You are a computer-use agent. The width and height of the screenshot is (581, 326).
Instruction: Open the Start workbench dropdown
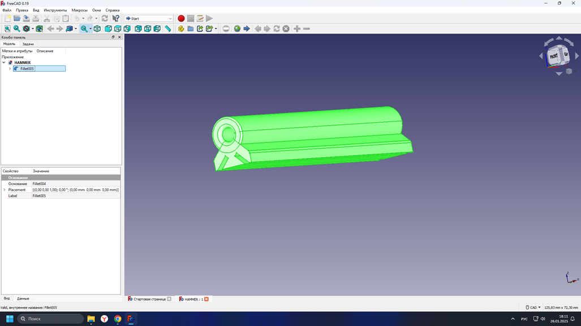pyautogui.click(x=149, y=19)
